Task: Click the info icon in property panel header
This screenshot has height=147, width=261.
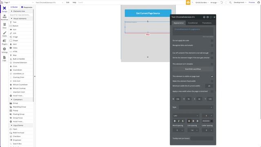Action: (x=208, y=17)
